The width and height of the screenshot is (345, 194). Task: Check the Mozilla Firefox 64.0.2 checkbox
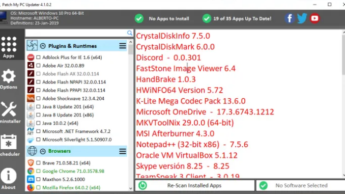point(38,187)
